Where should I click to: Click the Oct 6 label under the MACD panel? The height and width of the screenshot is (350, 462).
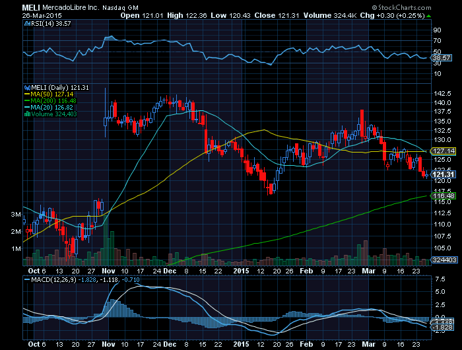(x=37, y=344)
